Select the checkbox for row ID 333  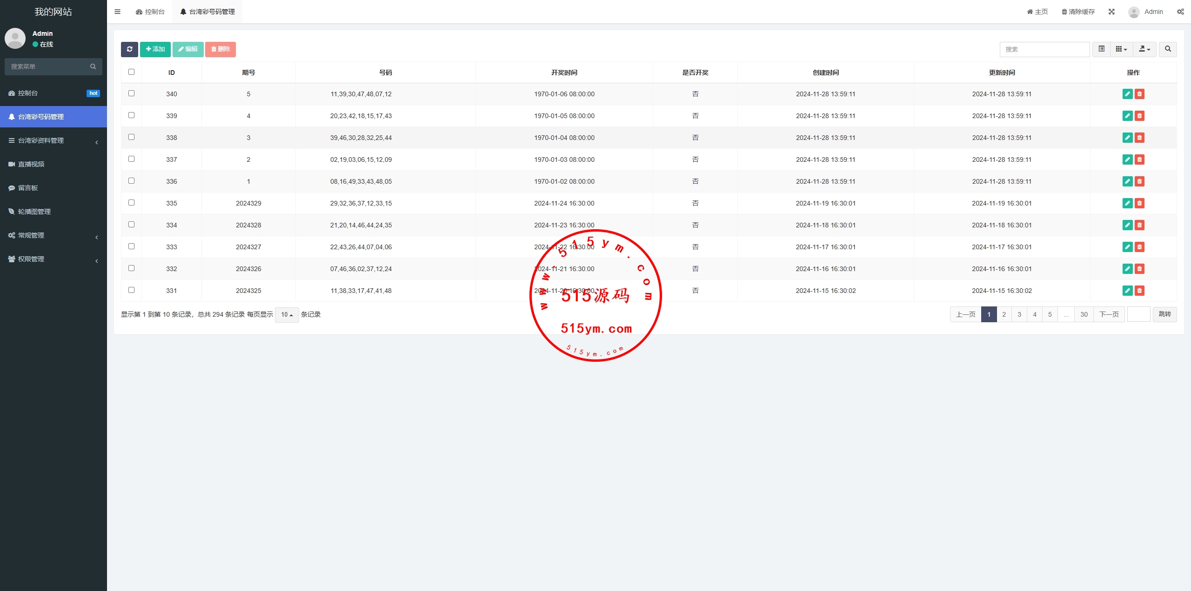(131, 246)
